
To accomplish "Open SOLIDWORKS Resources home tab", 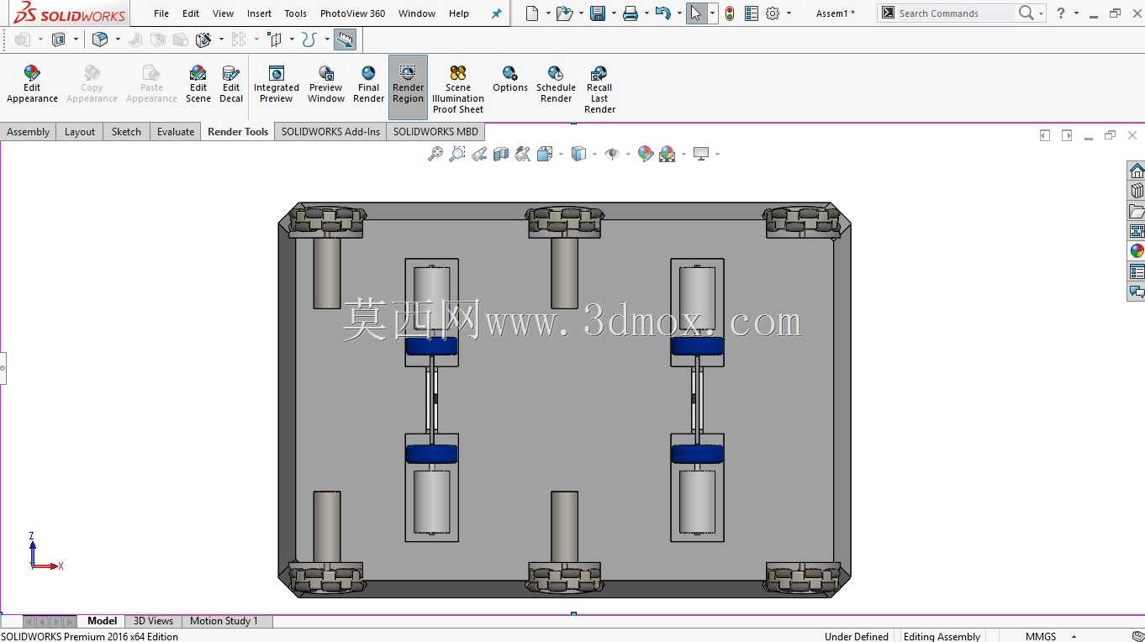I will (x=1137, y=171).
